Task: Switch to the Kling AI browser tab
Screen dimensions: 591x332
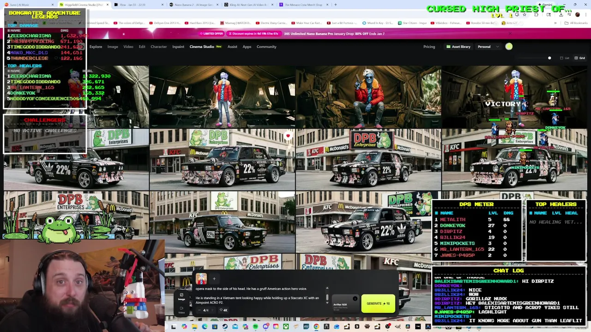Action: coord(248,5)
